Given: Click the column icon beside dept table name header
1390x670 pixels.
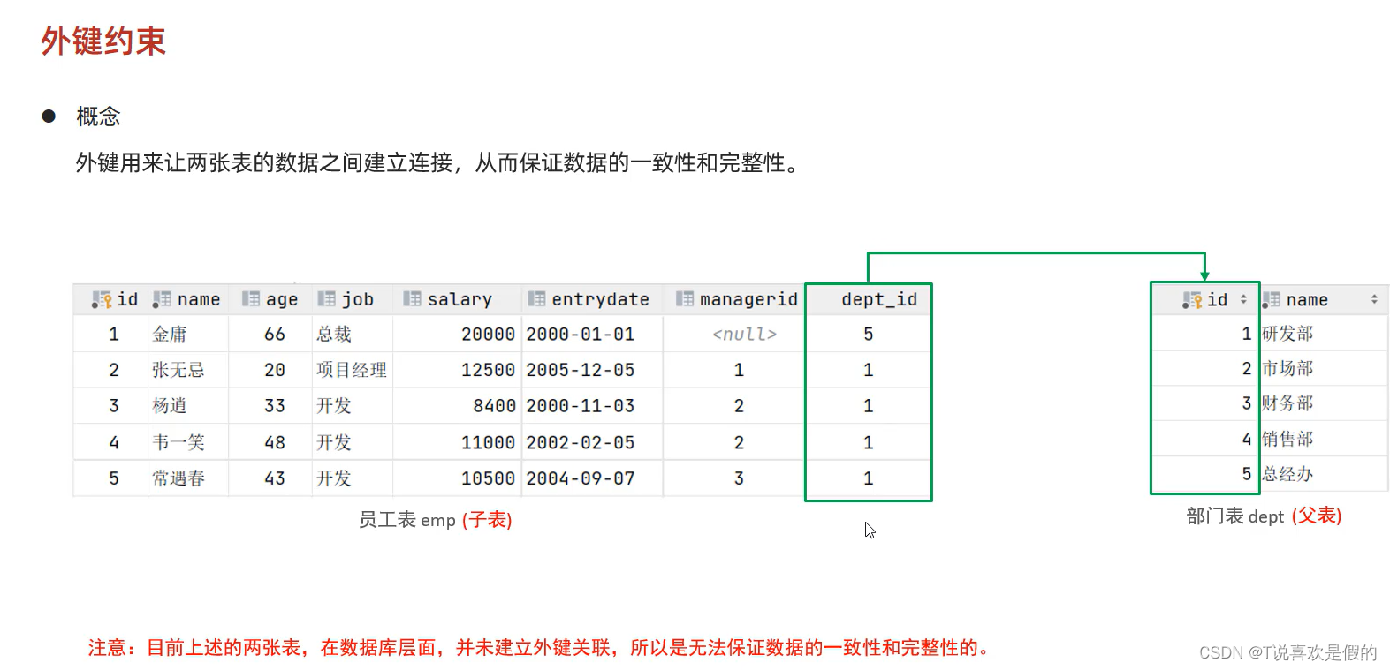Looking at the screenshot, I should pos(1272,300).
